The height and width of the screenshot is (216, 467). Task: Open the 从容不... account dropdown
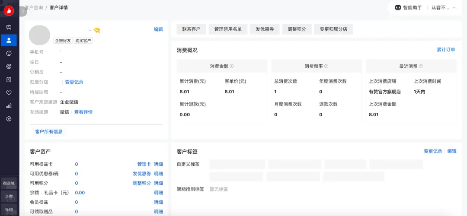click(x=443, y=8)
